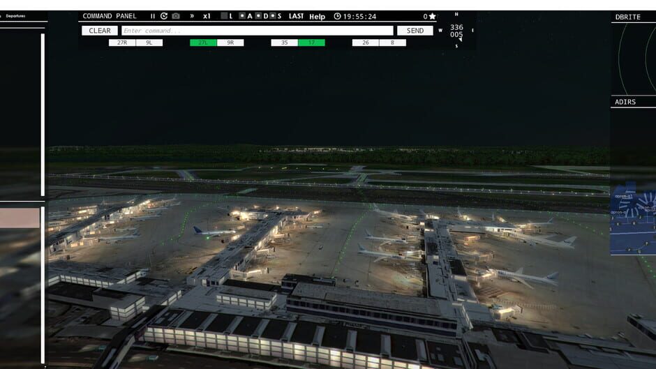Open the Help menu
Screen dimensions: 656x369
pos(317,16)
